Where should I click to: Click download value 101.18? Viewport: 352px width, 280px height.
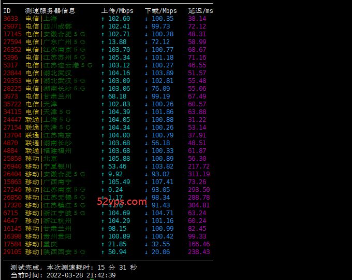pyautogui.click(x=163, y=58)
